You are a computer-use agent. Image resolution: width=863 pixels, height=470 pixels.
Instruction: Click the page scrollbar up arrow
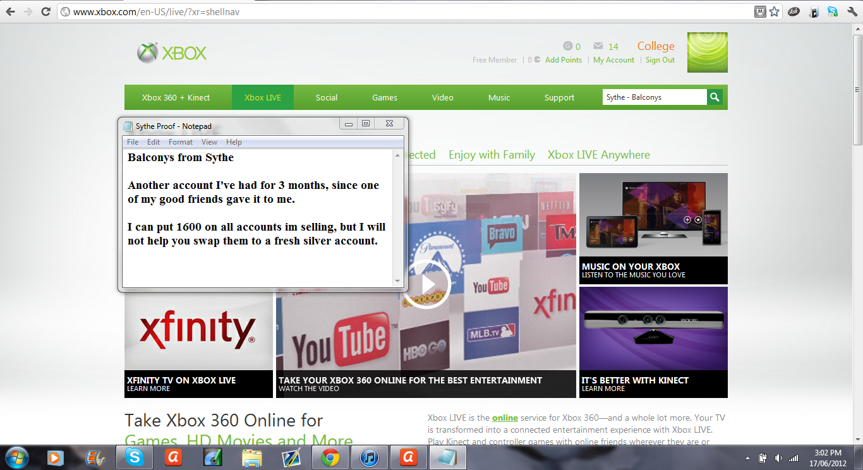[857, 28]
